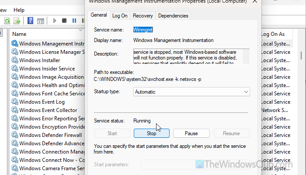The image size is (306, 175).
Task: Click the Stop service button
Action: 152,133
